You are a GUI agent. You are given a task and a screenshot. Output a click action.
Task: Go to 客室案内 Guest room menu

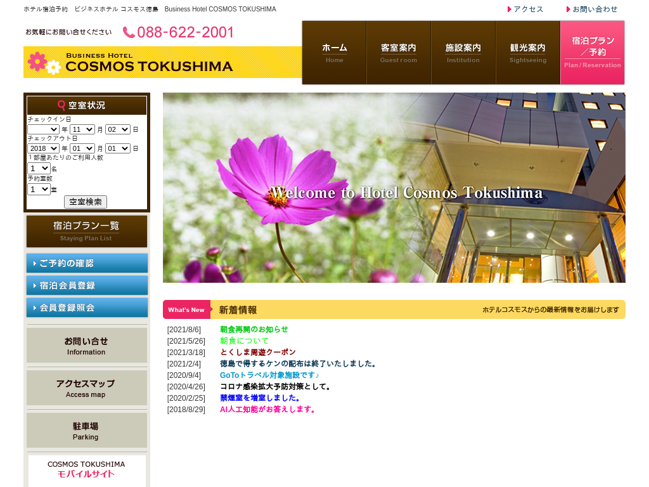pos(399,53)
